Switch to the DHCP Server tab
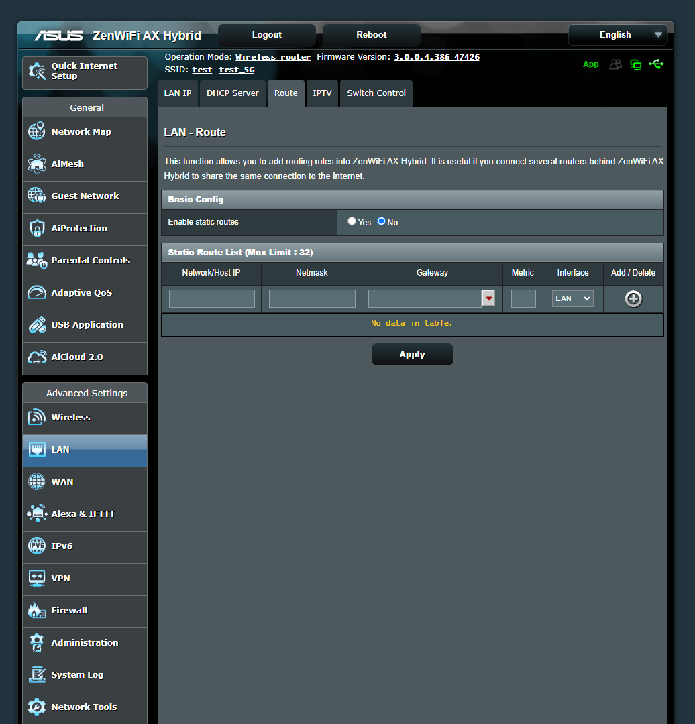Viewport: 695px width, 724px height. pyautogui.click(x=232, y=93)
